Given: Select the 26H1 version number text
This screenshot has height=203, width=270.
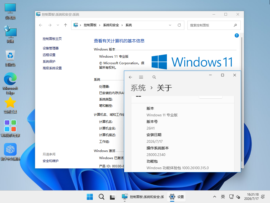Looking at the screenshot, I should click(151, 128).
